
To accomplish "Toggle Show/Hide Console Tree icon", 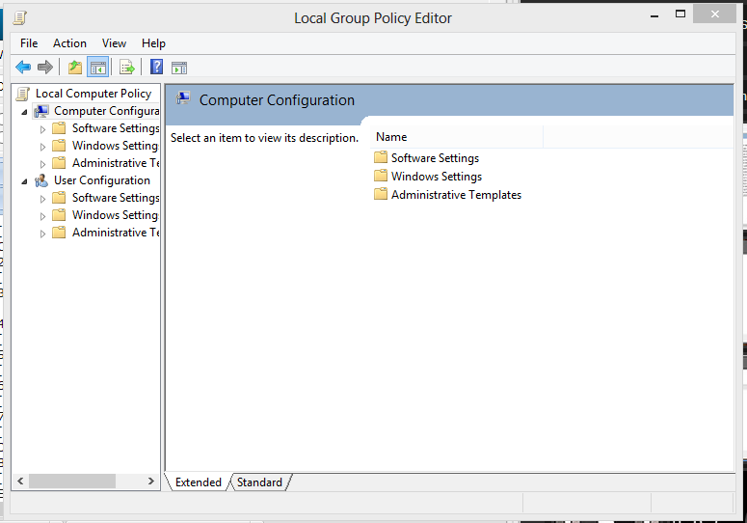I will [x=97, y=68].
